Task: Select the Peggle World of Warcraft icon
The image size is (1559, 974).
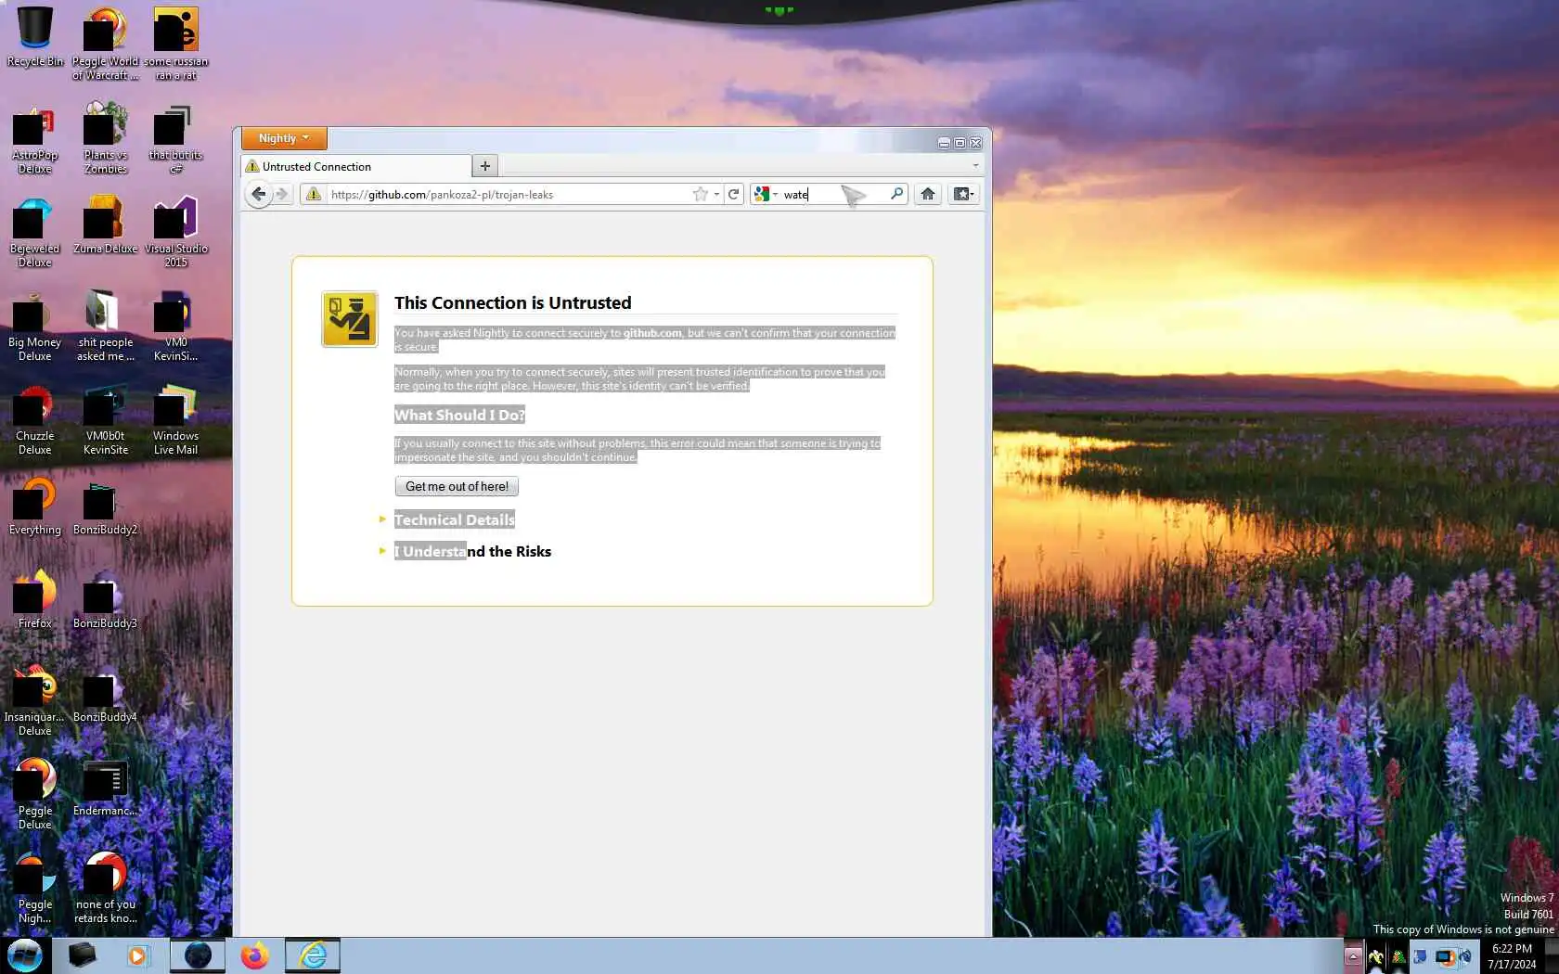Action: [105, 45]
